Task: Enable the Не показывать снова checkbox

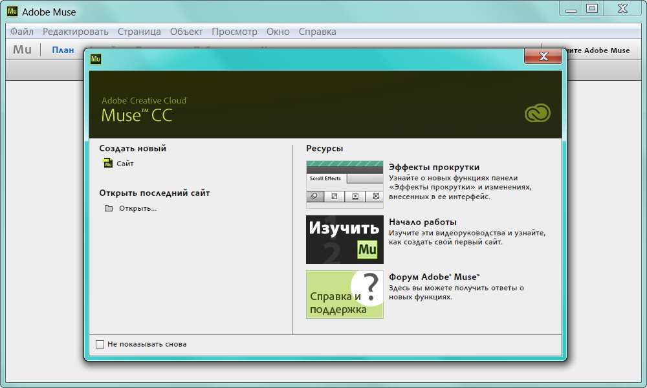Action: point(100,344)
